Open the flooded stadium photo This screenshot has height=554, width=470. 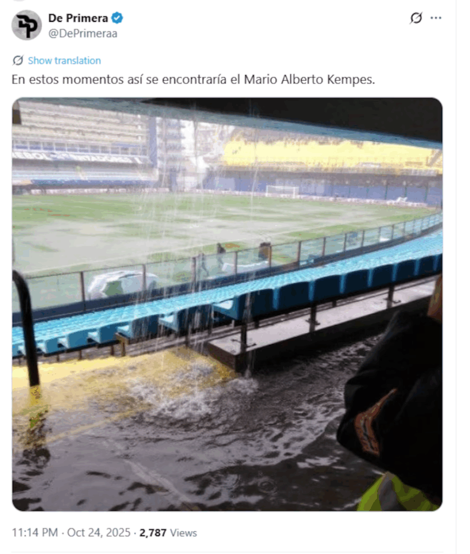tap(227, 304)
